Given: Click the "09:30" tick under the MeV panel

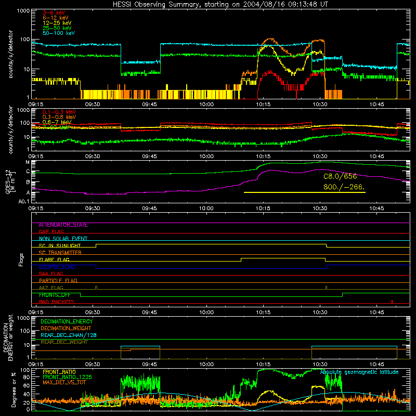Looking at the screenshot, I should click(x=93, y=157).
